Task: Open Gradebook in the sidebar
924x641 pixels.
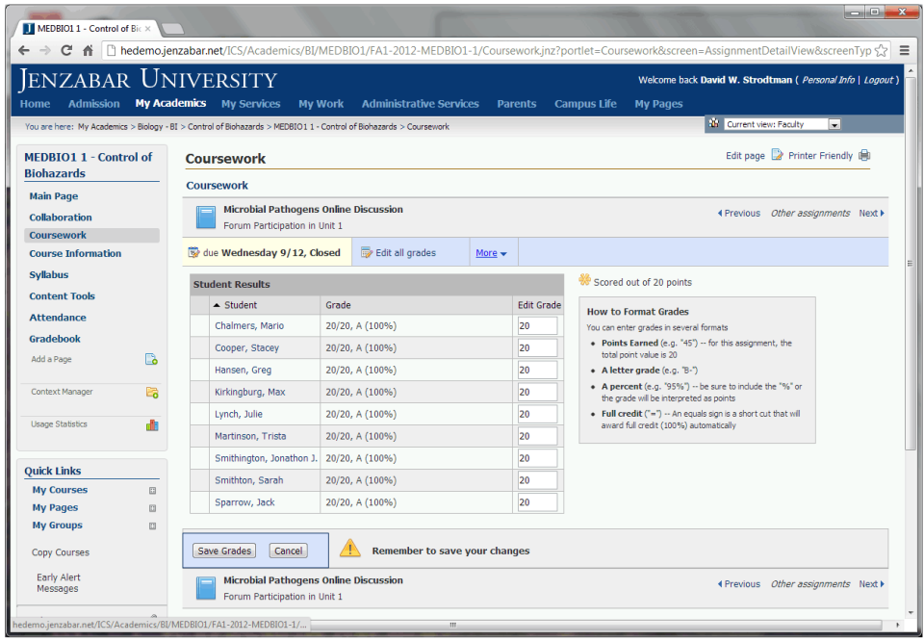Action: click(55, 339)
